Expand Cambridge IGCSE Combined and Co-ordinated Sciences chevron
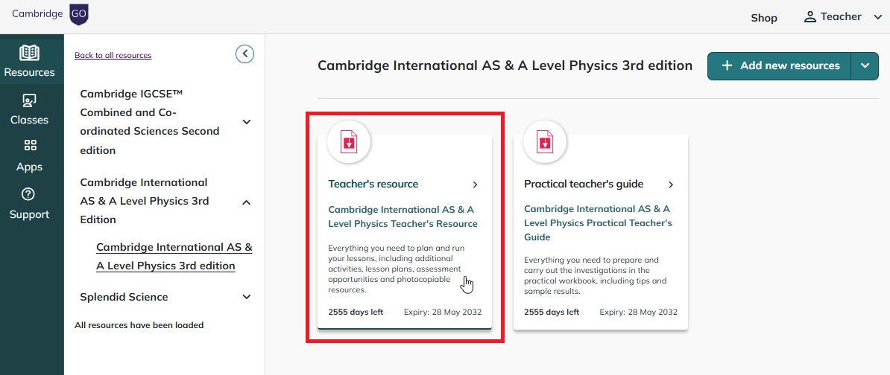The width and height of the screenshot is (890, 375). pyautogui.click(x=246, y=122)
